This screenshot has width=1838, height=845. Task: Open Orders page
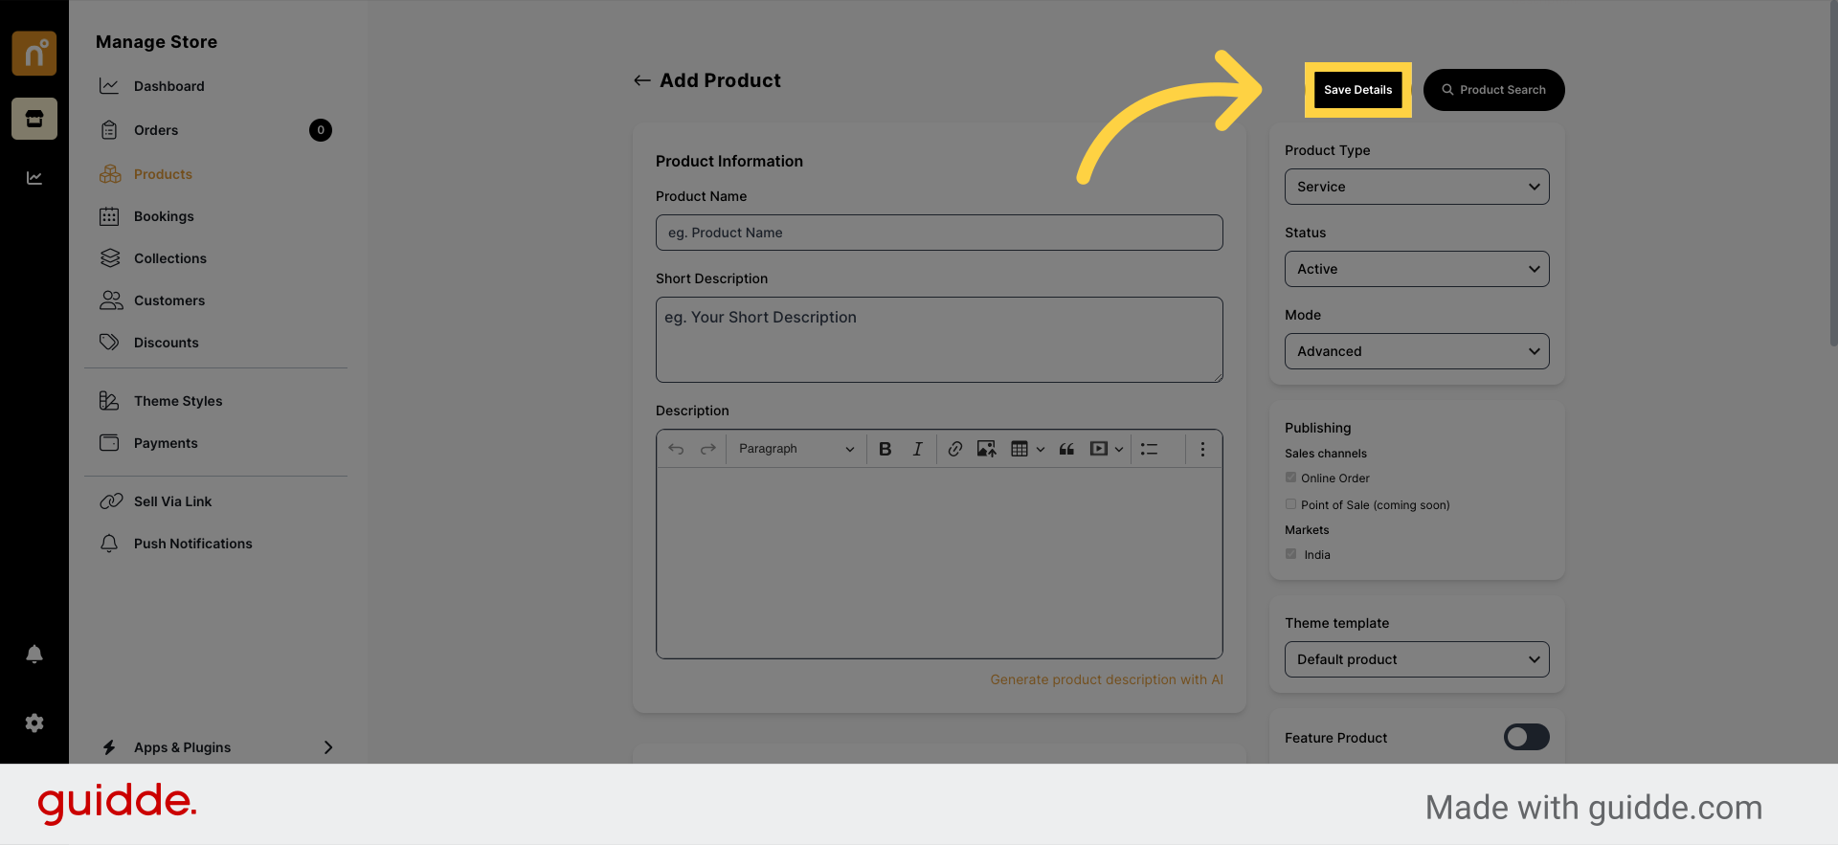(x=156, y=130)
